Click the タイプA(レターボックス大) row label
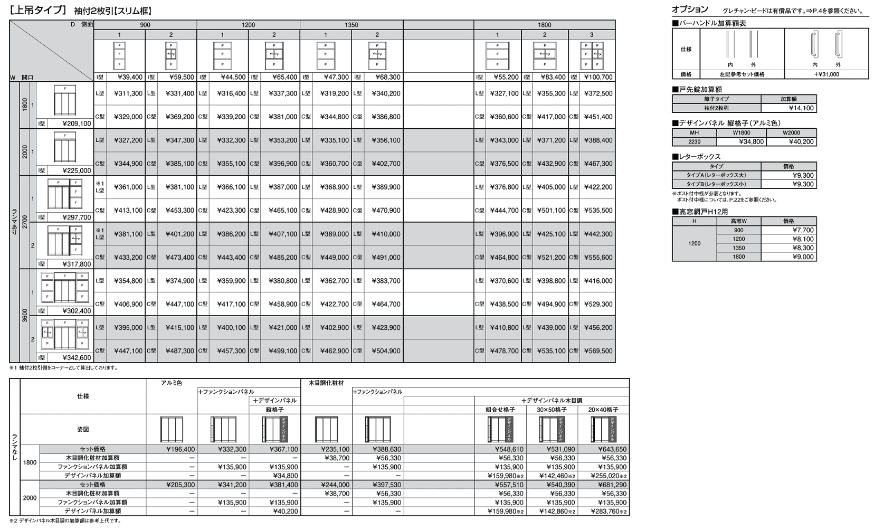 (x=716, y=175)
